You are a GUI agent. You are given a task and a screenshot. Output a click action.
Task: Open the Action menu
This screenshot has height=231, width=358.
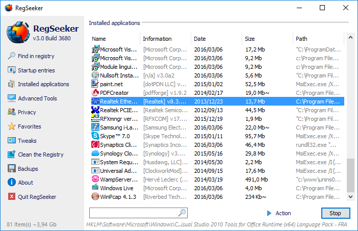click(x=279, y=213)
